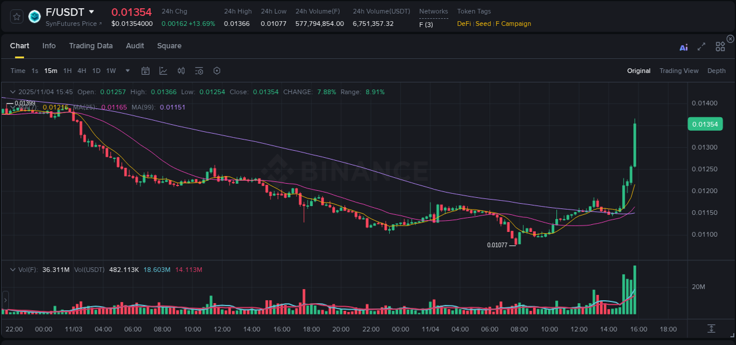The height and width of the screenshot is (345, 736).
Task: Open the Audit tab
Action: click(135, 46)
